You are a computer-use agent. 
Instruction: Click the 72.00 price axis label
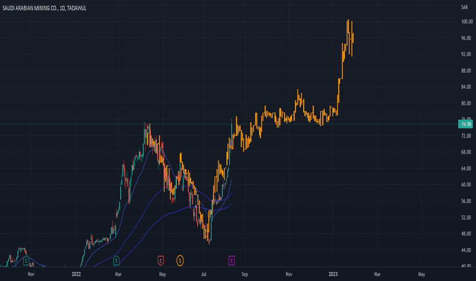467,136
